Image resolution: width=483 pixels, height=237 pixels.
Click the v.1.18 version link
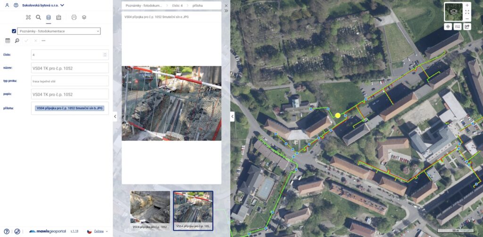(x=74, y=231)
